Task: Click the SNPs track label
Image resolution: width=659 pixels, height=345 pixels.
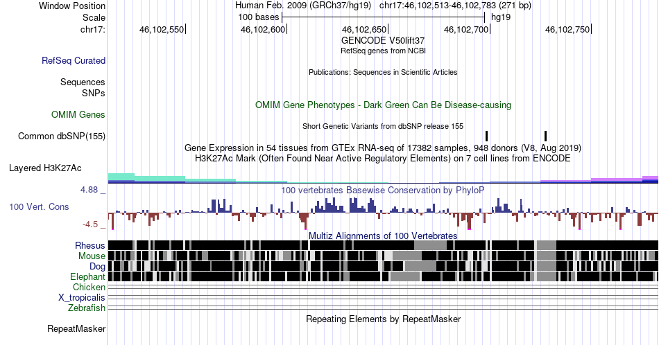Action: (94, 93)
